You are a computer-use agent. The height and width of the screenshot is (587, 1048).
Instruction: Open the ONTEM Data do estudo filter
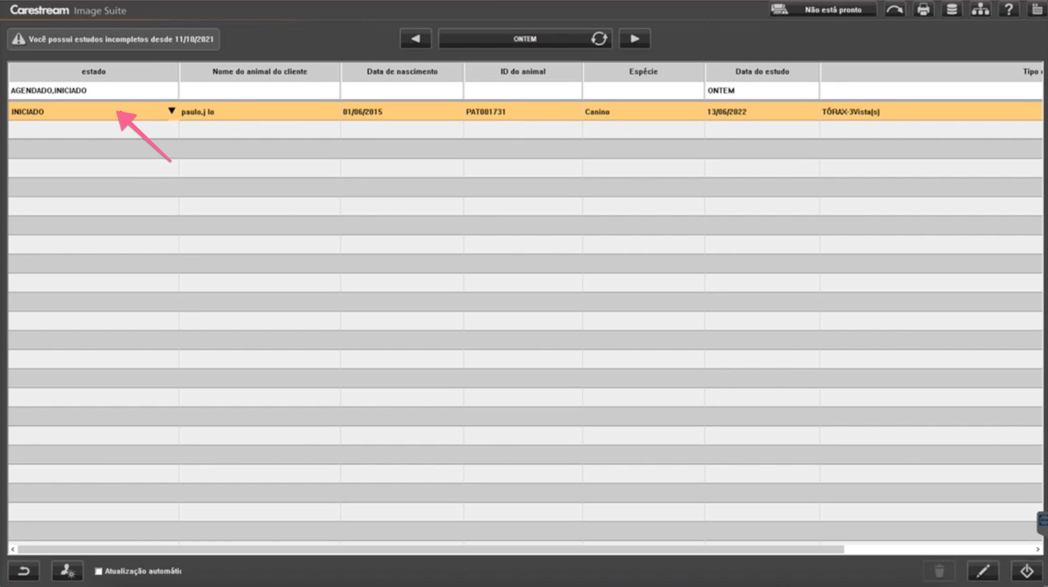point(761,91)
